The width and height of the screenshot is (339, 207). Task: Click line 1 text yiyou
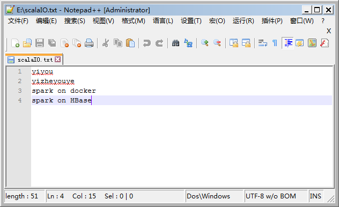point(42,71)
